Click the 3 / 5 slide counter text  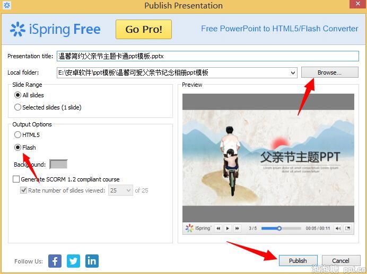(x=252, y=229)
